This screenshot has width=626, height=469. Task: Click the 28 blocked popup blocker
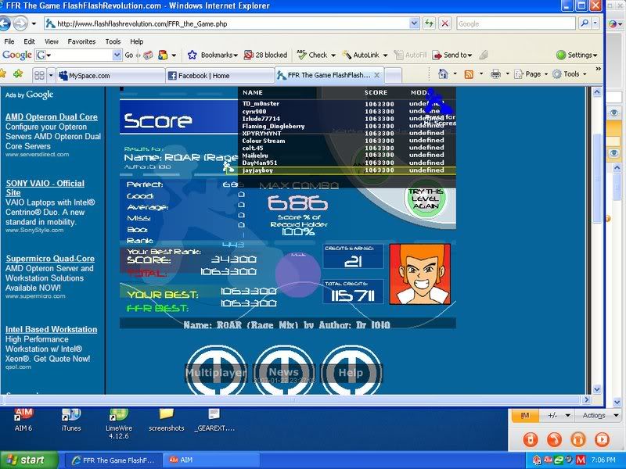(266, 55)
